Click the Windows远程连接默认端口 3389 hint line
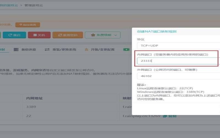 click(170, 92)
